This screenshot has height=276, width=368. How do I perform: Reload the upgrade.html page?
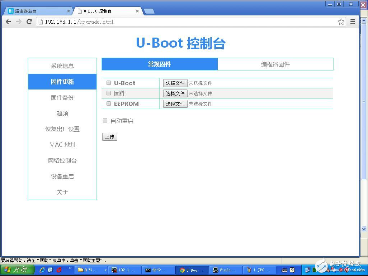(x=30, y=21)
